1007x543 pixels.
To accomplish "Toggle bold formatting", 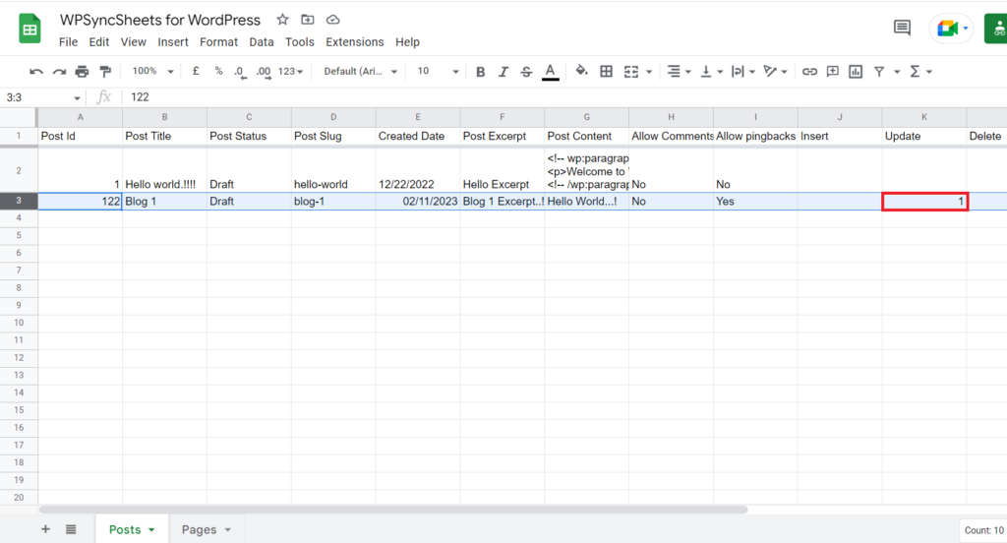I will [480, 72].
